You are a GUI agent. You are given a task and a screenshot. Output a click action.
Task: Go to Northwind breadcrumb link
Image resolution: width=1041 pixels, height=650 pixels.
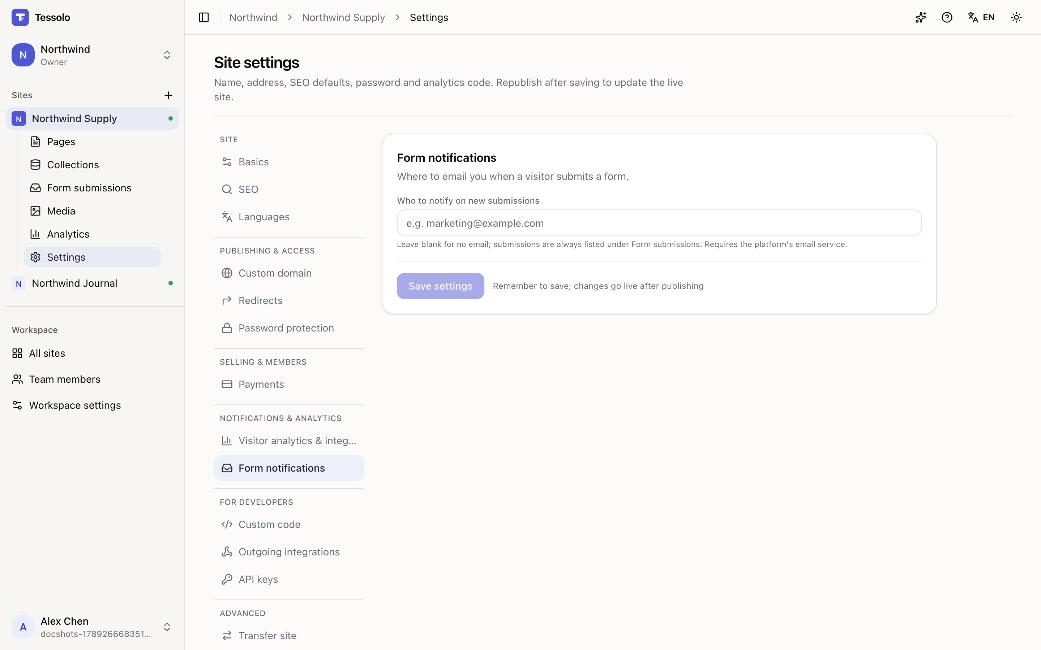pos(253,17)
